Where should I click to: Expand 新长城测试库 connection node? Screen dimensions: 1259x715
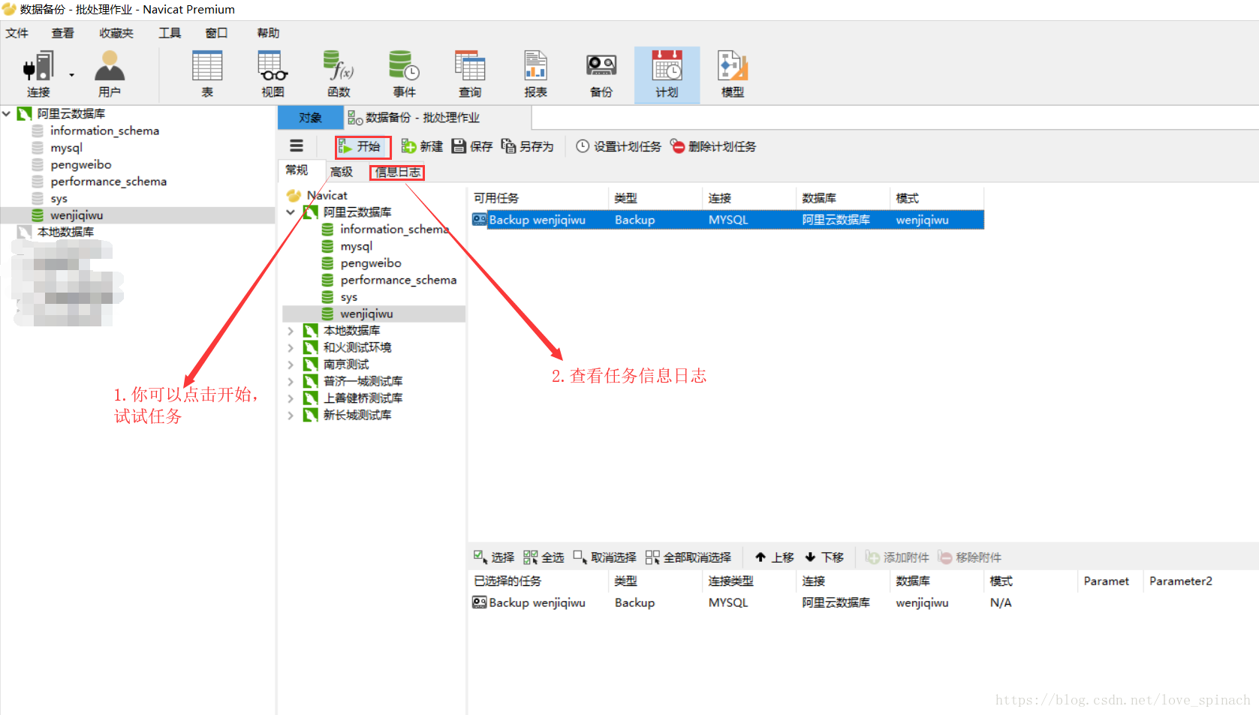coord(291,415)
